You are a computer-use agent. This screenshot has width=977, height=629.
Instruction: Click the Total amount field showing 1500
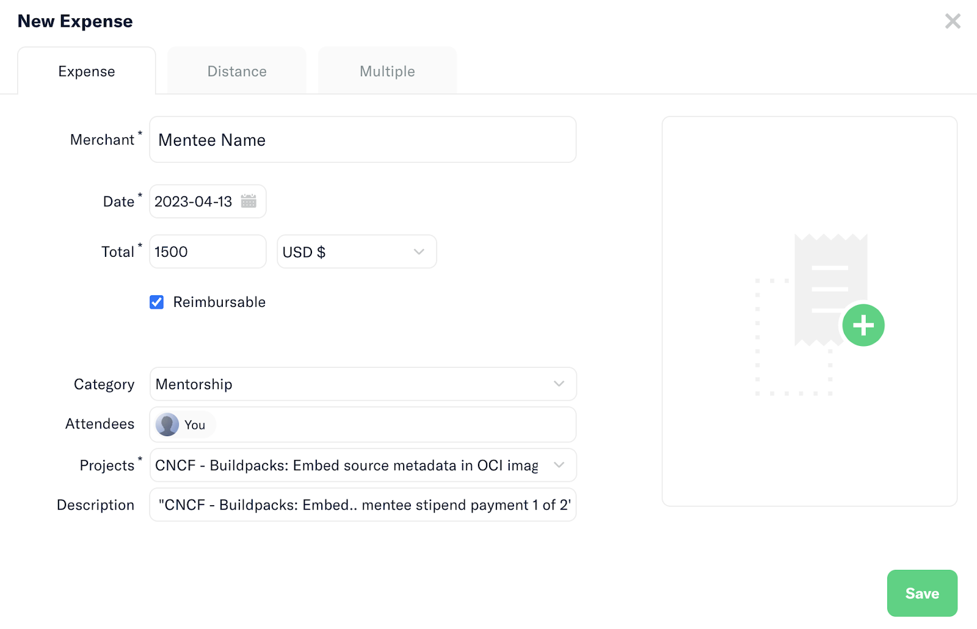coord(208,252)
